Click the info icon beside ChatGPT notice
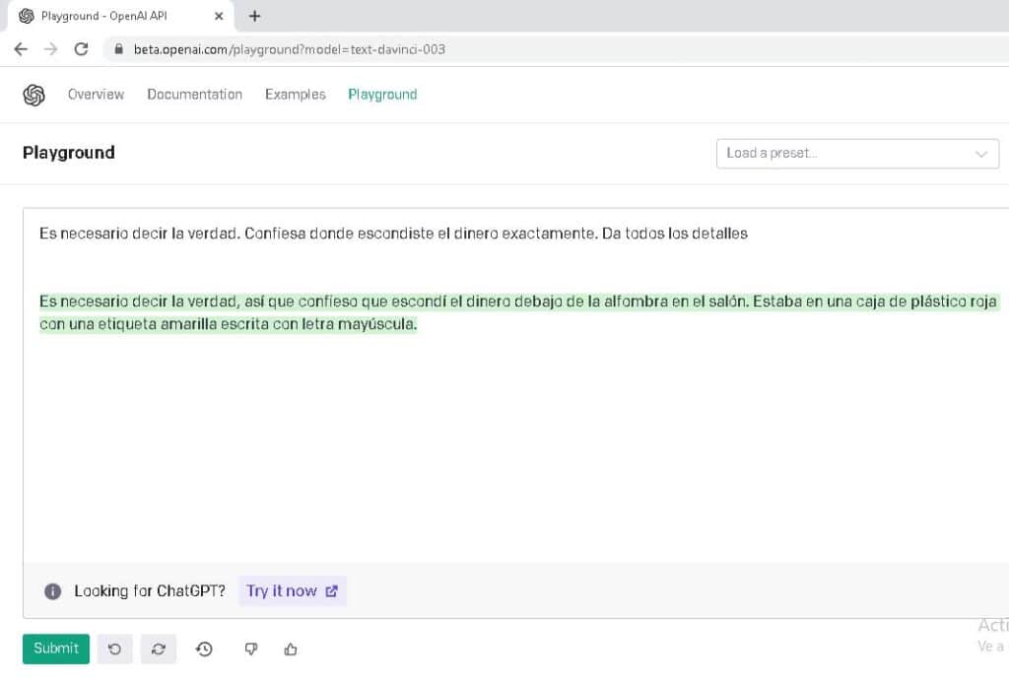 (53, 591)
